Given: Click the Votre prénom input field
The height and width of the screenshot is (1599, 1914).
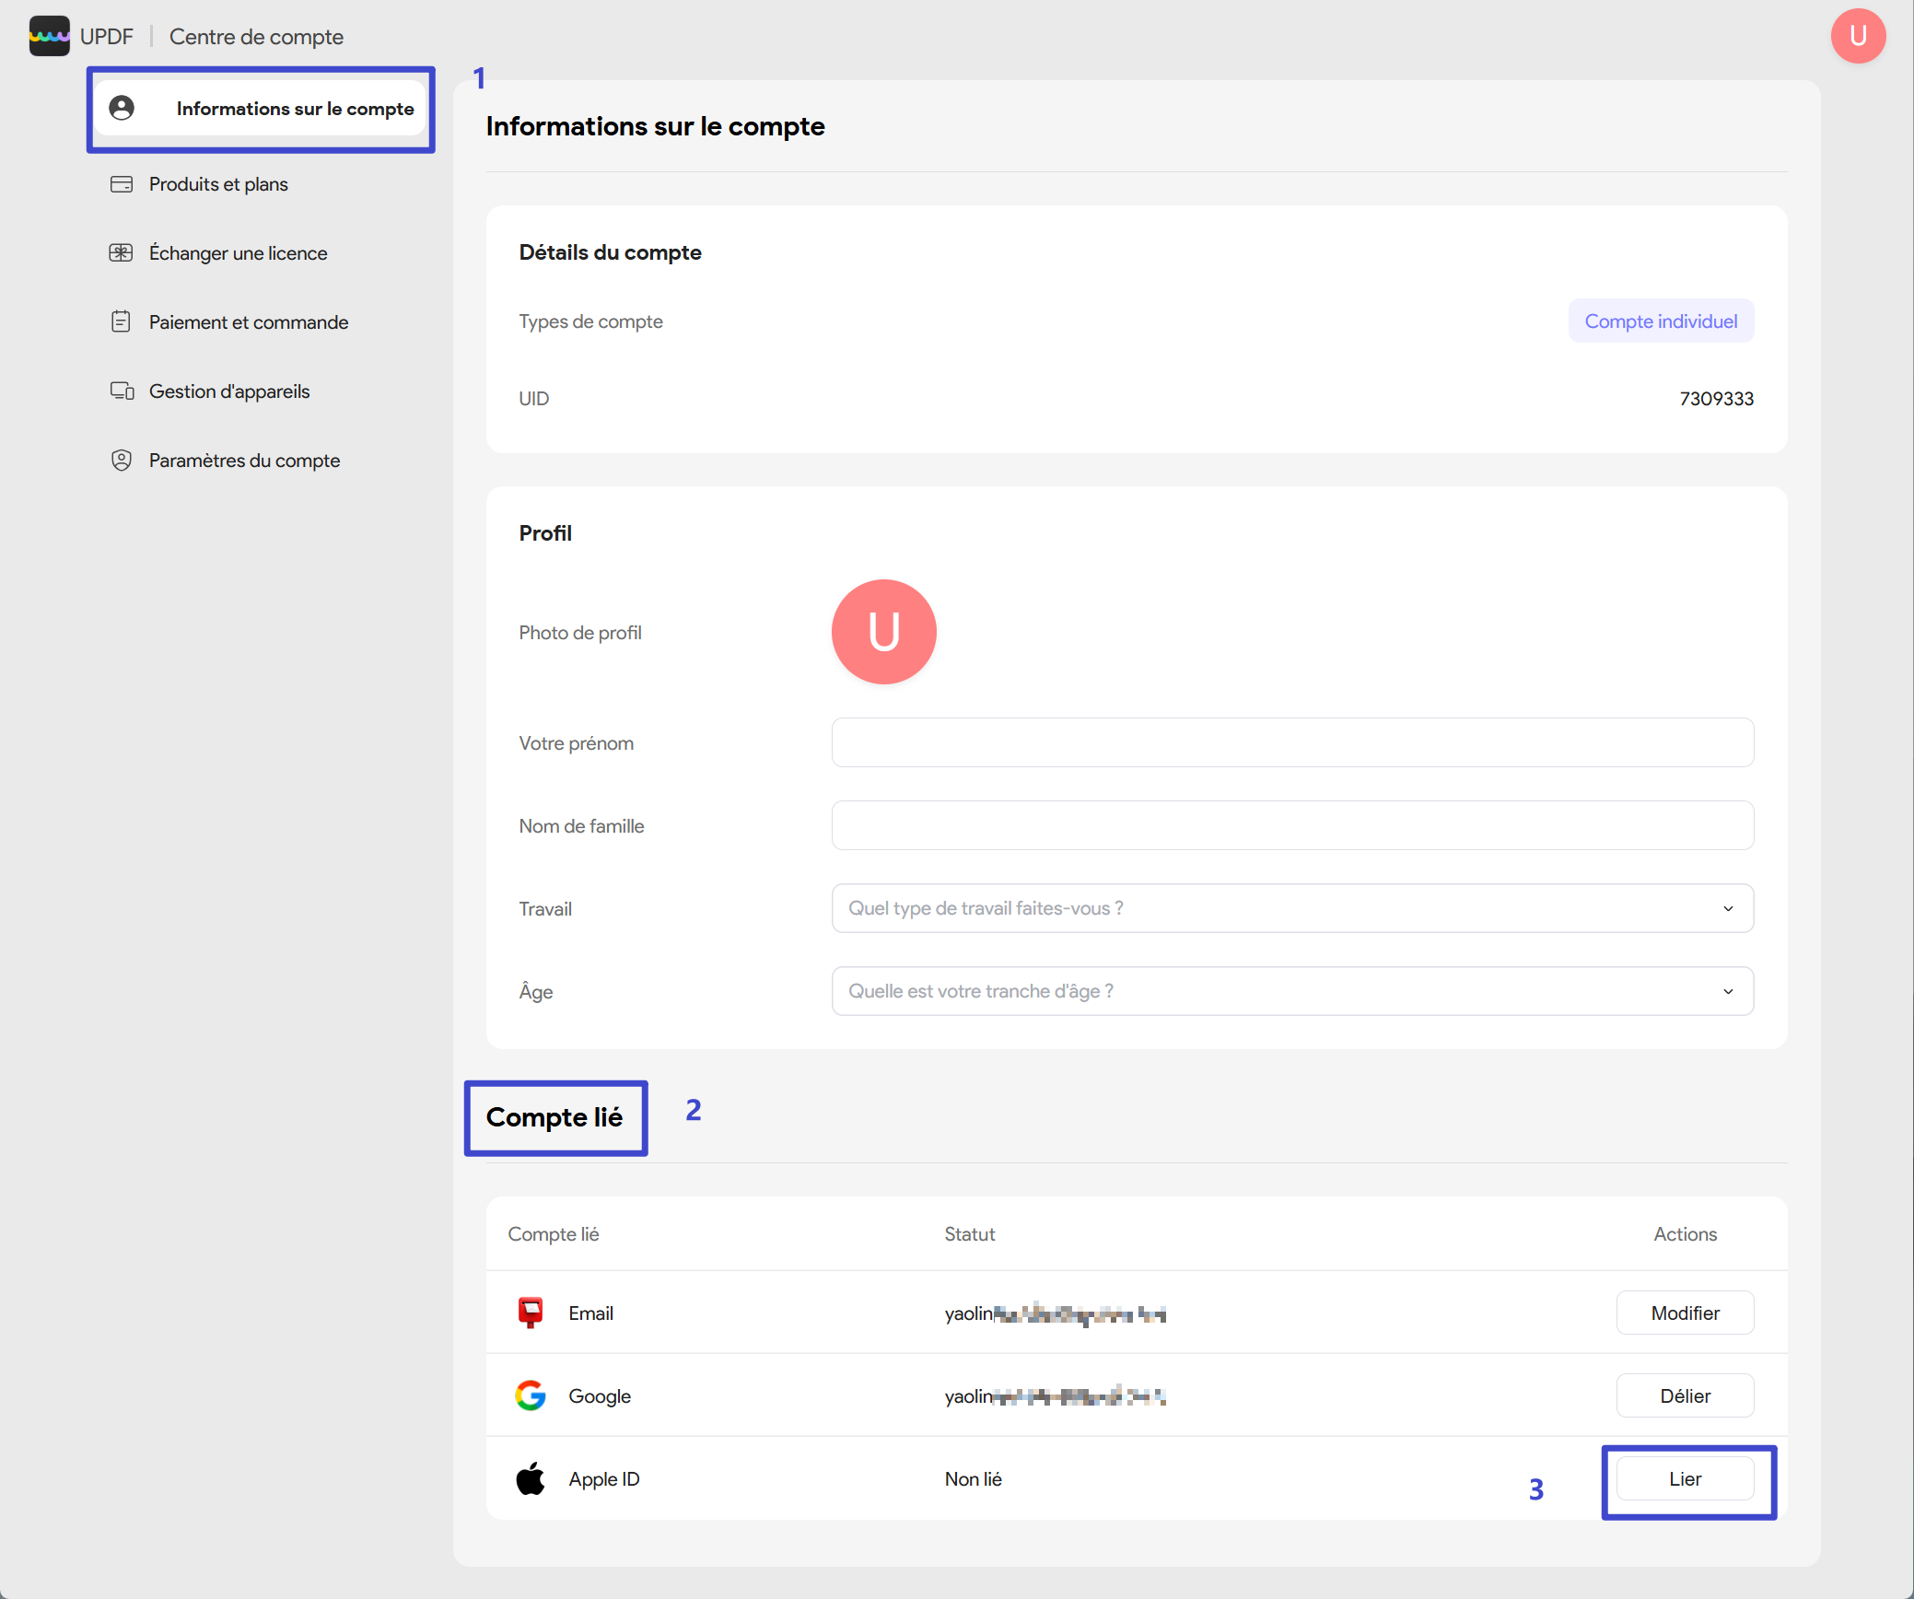Looking at the screenshot, I should point(1292,742).
